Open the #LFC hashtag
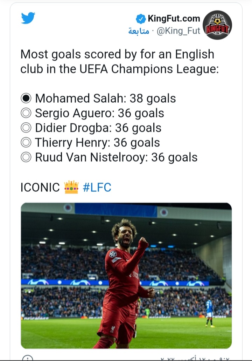 pyautogui.click(x=97, y=188)
